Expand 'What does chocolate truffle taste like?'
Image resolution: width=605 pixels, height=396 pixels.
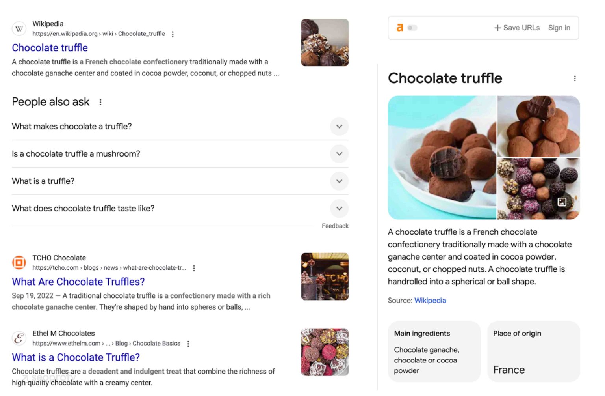tap(339, 208)
